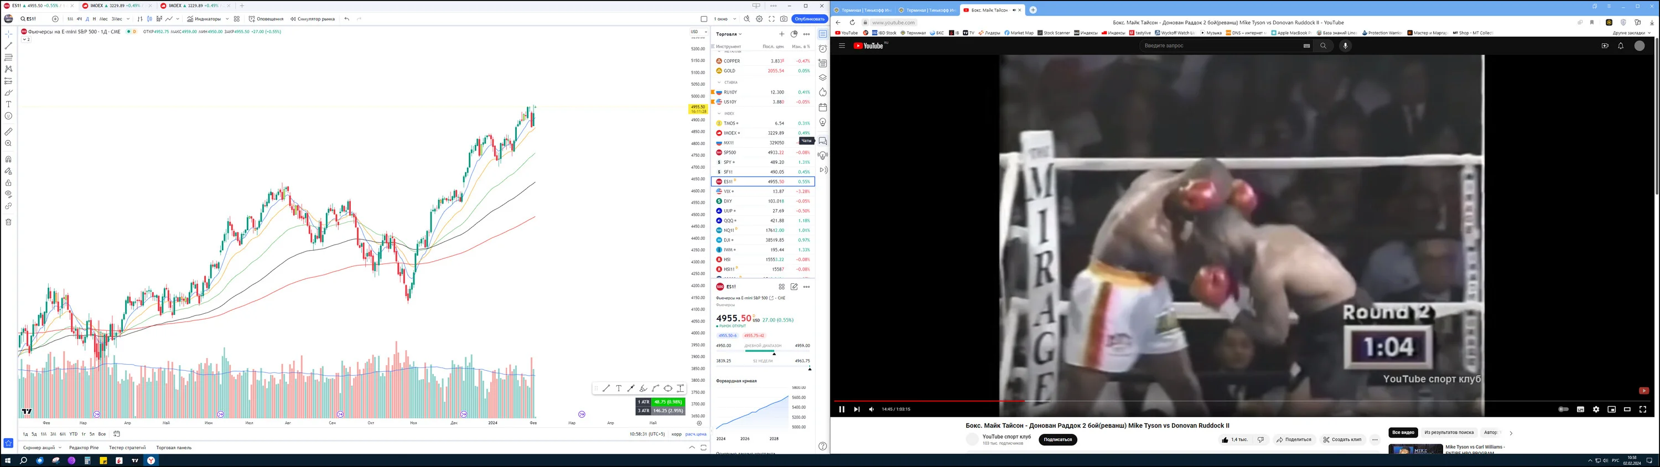
Task: Enter fullscreen mode in TradingView
Action: 771,19
